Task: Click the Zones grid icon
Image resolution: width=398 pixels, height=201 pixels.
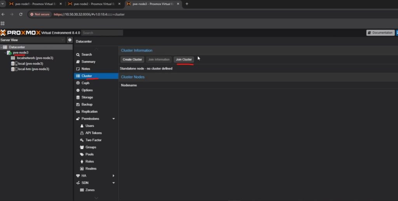Action: [82, 190]
